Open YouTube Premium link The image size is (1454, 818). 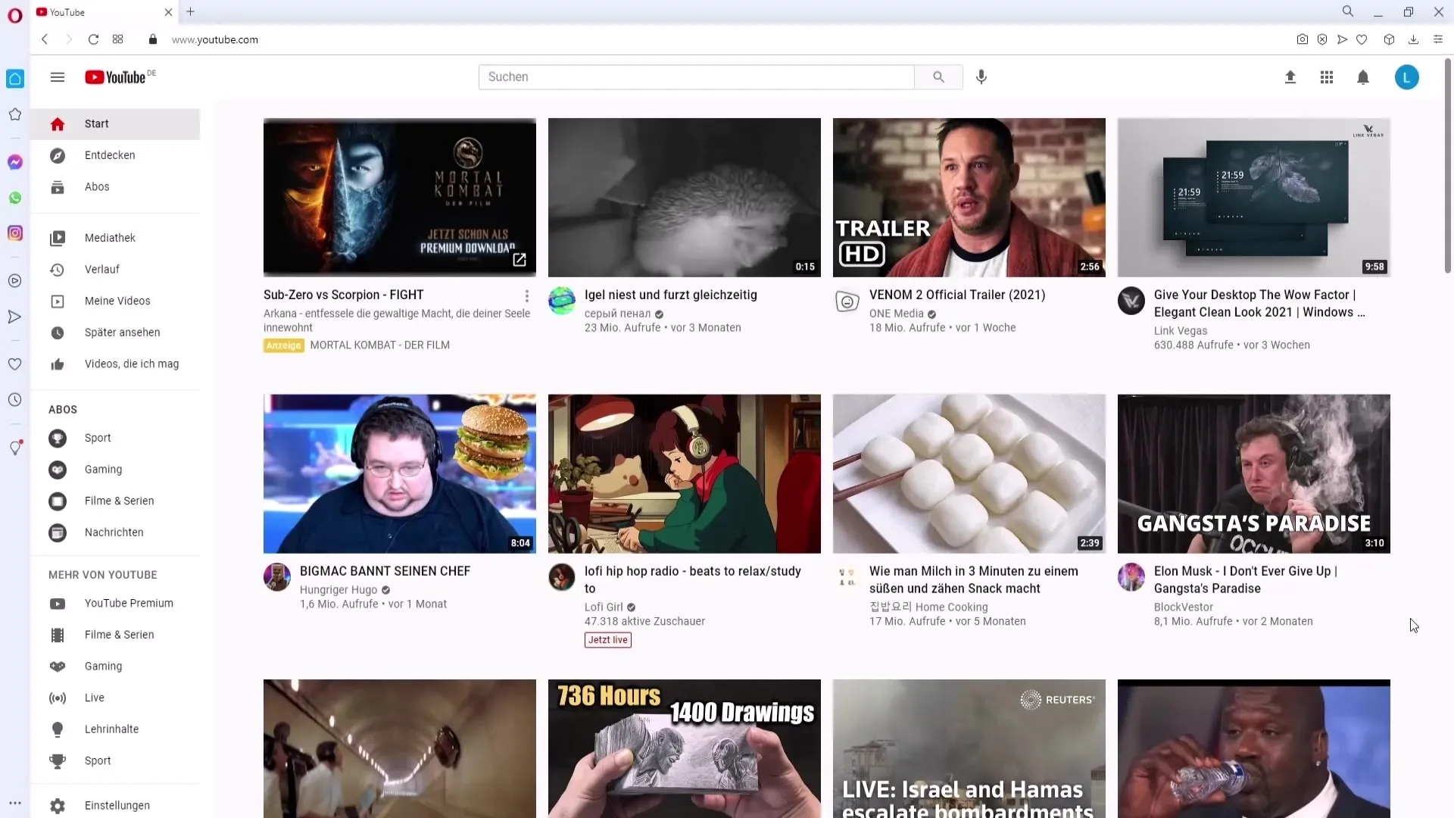(x=115, y=604)
